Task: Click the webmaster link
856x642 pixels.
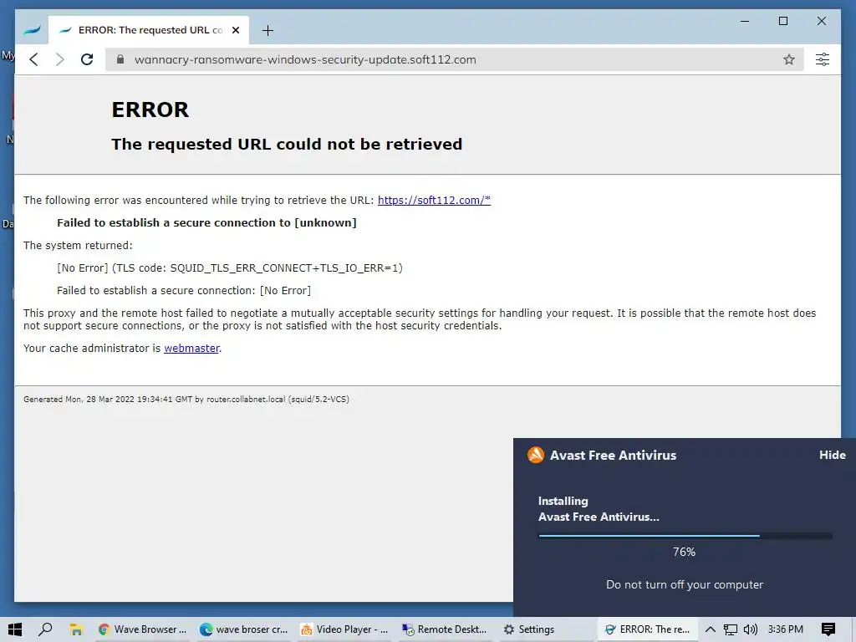Action: point(191,348)
